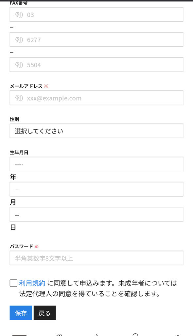The width and height of the screenshot is (193, 336).
Task: Click the メールアドレス email input field
Action: point(96,98)
